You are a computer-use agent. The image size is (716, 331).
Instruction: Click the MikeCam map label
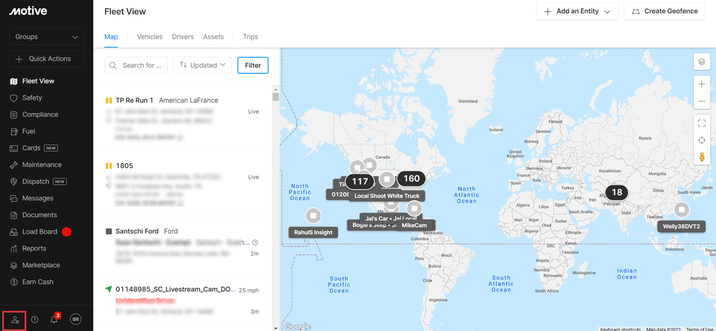[414, 226]
